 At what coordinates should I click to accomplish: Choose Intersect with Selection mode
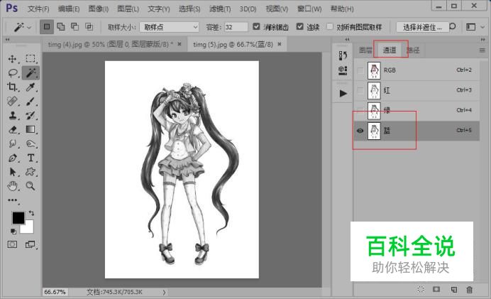[x=89, y=27]
